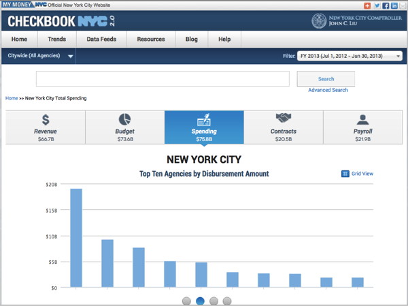The height and width of the screenshot is (306, 408).
Task: Click the Contracts handshake icon
Action: [x=284, y=118]
